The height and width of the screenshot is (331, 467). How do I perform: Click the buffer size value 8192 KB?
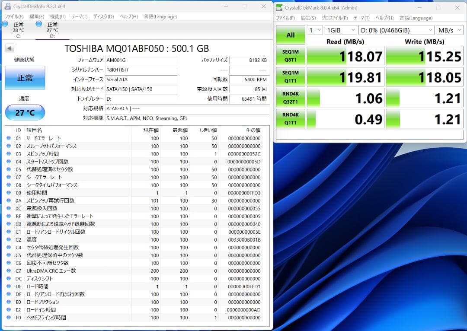(x=249, y=60)
